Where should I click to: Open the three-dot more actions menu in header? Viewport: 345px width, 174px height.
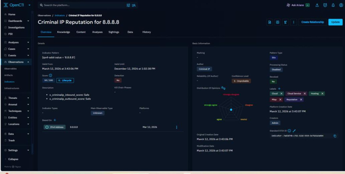(293, 22)
